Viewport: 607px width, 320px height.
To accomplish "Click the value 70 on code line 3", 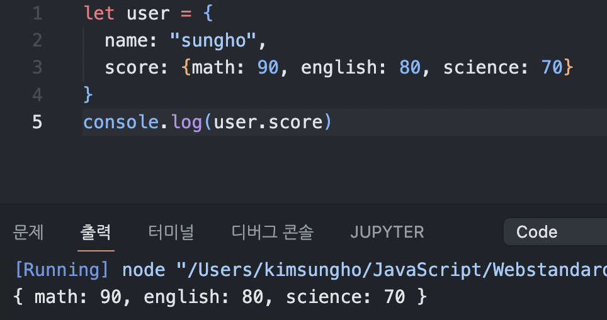I will pos(552,68).
